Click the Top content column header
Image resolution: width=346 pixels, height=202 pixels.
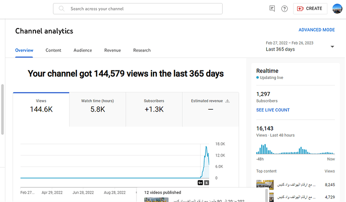266,171
